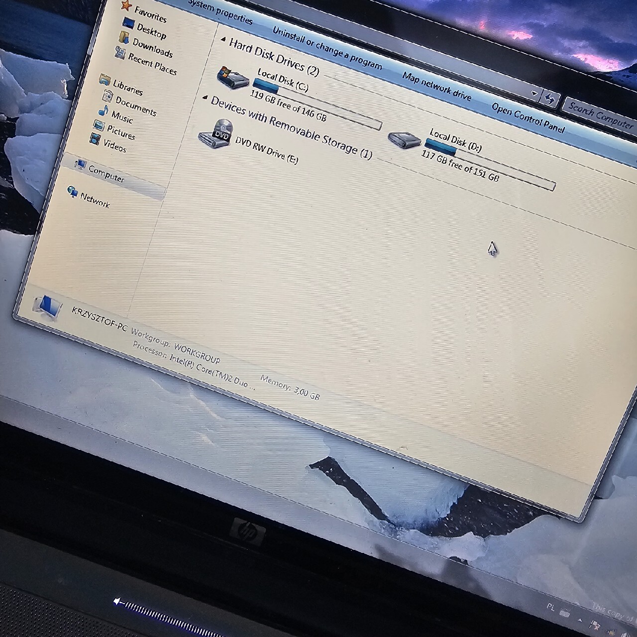The height and width of the screenshot is (637, 637).
Task: Click the text "119 GB free of 146 GB"
Action: (288, 106)
